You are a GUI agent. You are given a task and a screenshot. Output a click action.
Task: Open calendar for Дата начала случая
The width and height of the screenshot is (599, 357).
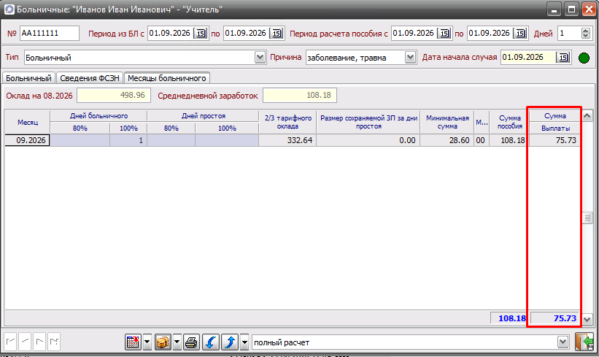click(563, 58)
